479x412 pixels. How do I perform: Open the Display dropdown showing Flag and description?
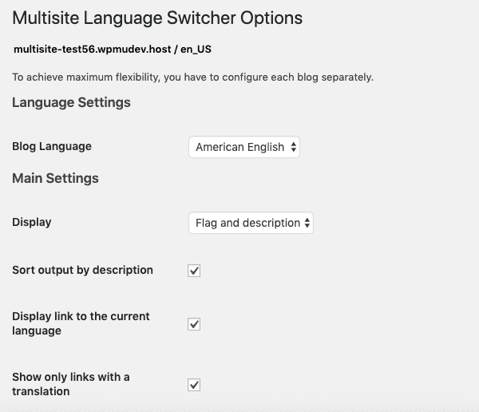[x=251, y=223]
